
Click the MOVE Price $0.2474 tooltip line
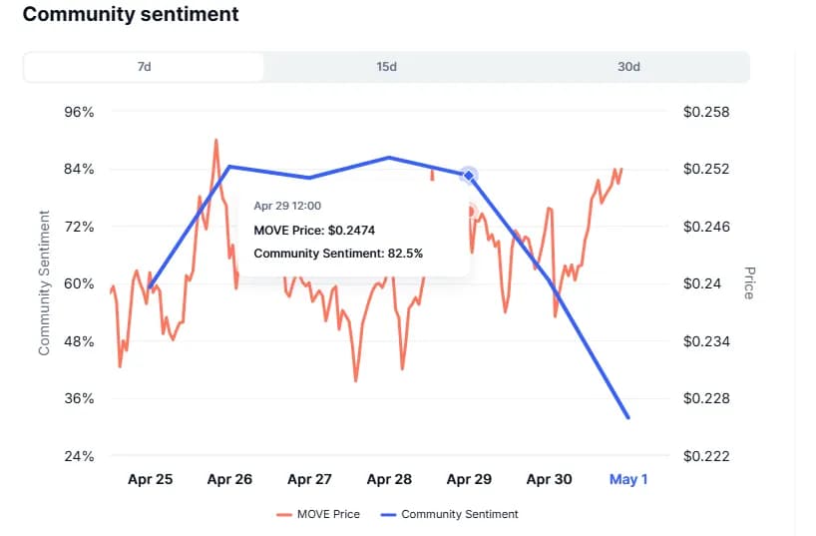(310, 230)
